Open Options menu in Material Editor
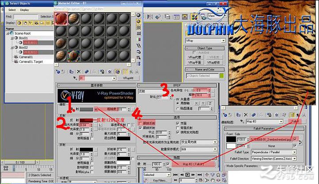This screenshot has width=319, height=184. [87, 9]
